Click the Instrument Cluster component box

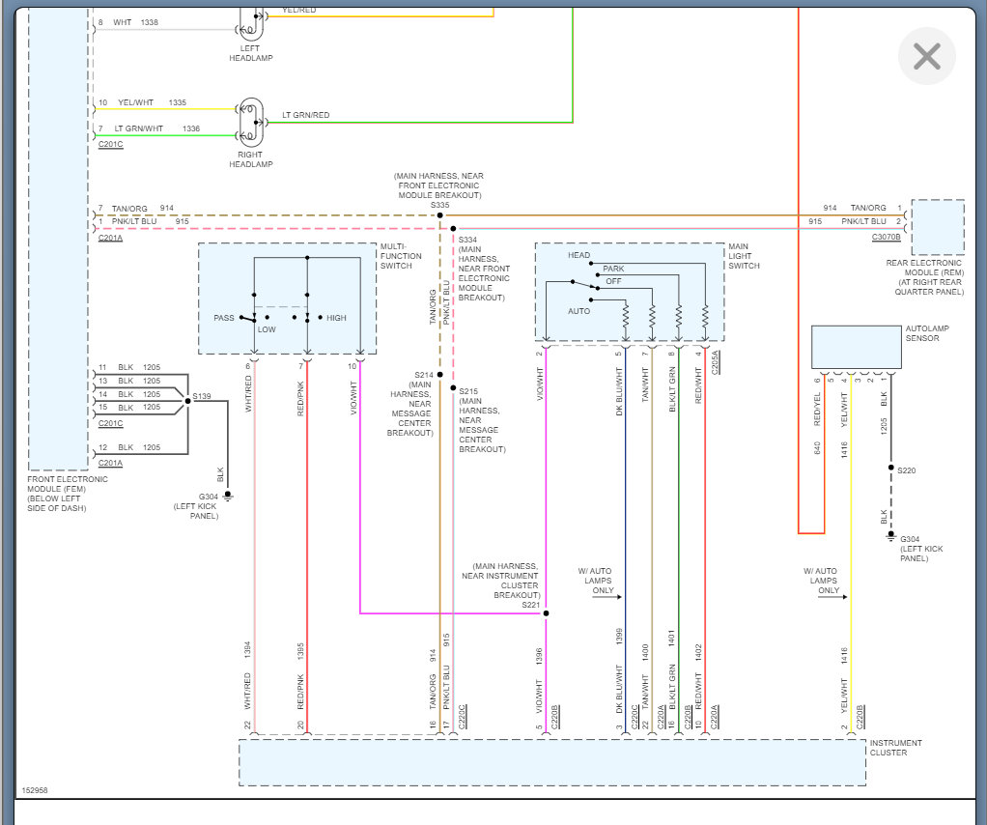click(552, 762)
